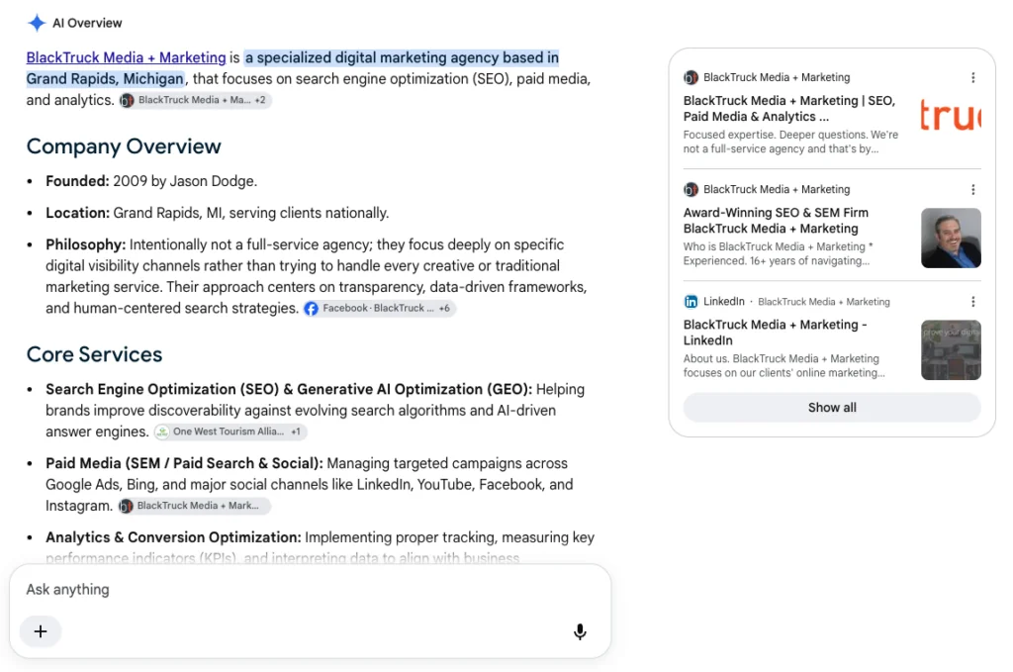Click the Facebook logo icon in source chip
This screenshot has height=672, width=1013.
(312, 308)
